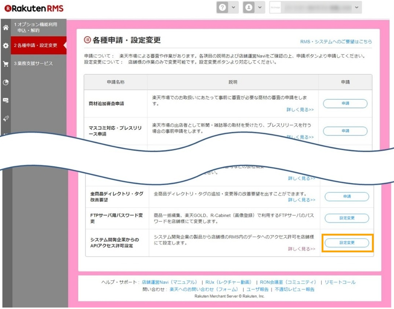Click the user account avatar icon
Viewport: 394px width, 309px height.
pyautogui.click(x=249, y=8)
